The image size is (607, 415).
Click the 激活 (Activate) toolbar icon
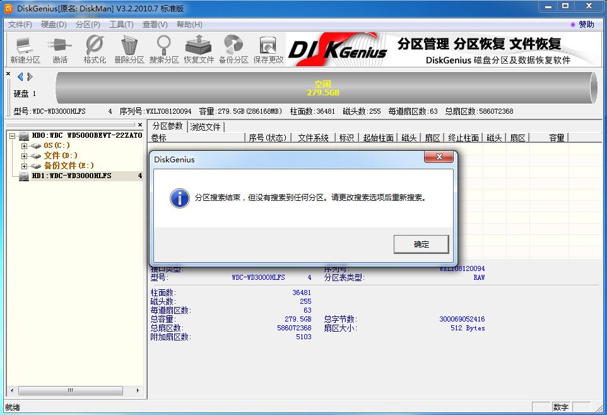[60, 49]
